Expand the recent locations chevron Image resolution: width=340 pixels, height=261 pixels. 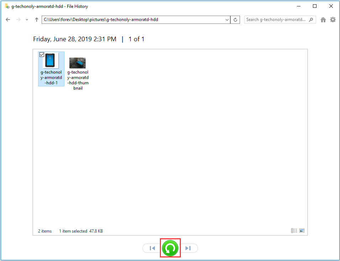point(26,20)
